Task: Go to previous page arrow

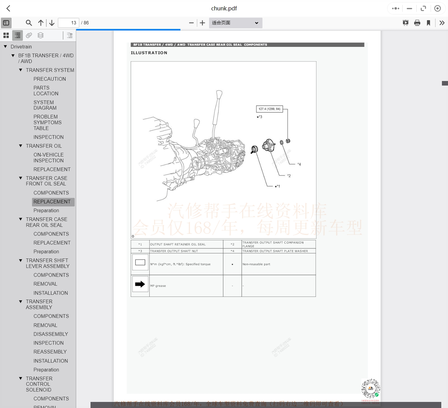Action: (x=41, y=23)
